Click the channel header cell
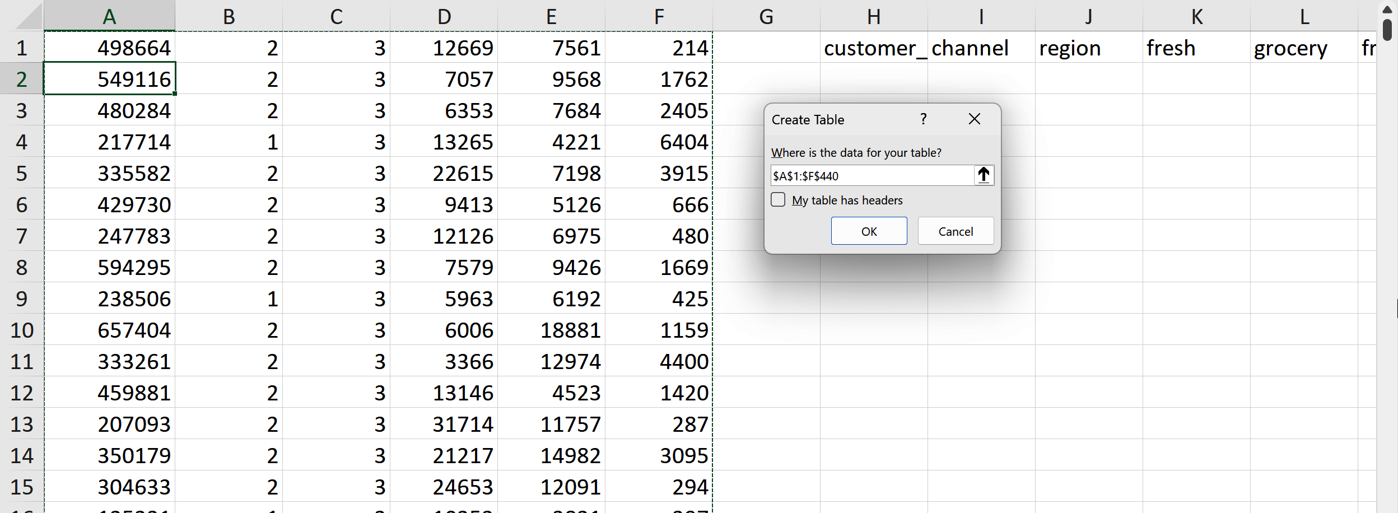1398x513 pixels. click(x=981, y=48)
